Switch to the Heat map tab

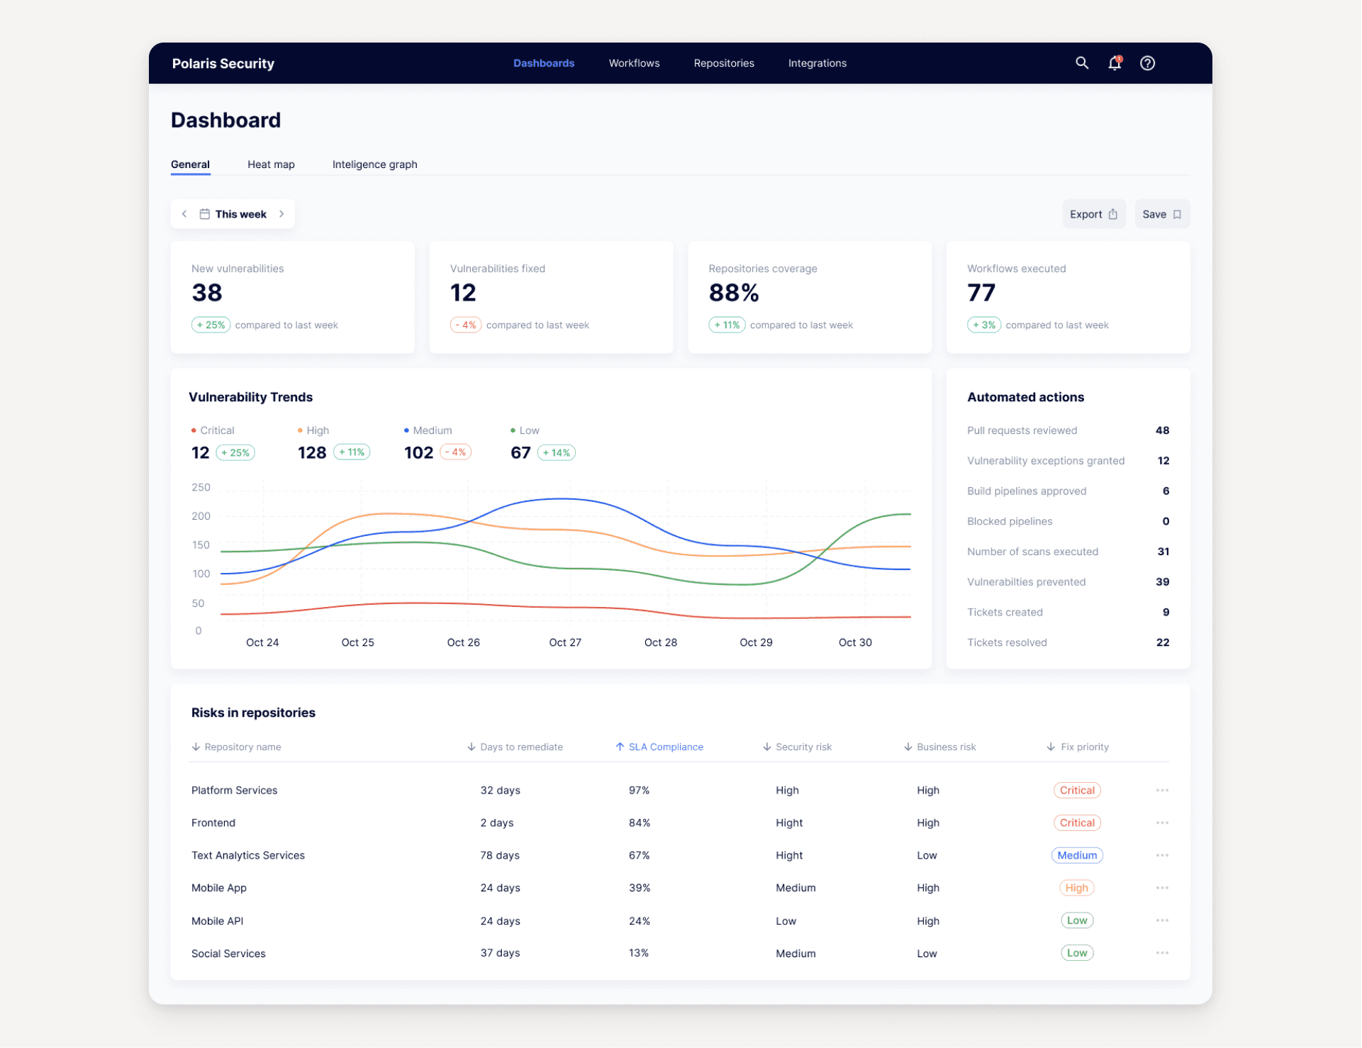(271, 165)
